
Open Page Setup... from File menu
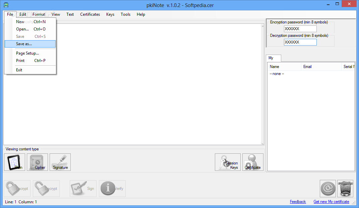[x=30, y=53]
